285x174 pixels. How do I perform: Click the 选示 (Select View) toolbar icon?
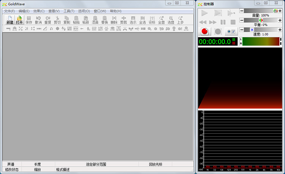pyautogui.click(x=133, y=20)
